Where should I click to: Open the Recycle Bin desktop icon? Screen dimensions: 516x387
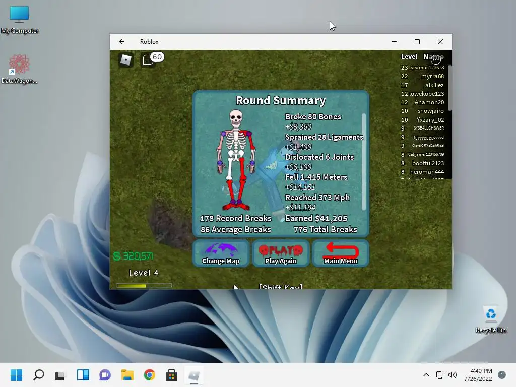tap(491, 320)
